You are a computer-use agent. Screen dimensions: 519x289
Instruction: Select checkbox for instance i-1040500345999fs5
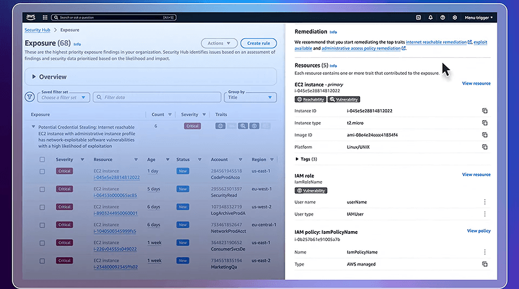click(x=42, y=225)
